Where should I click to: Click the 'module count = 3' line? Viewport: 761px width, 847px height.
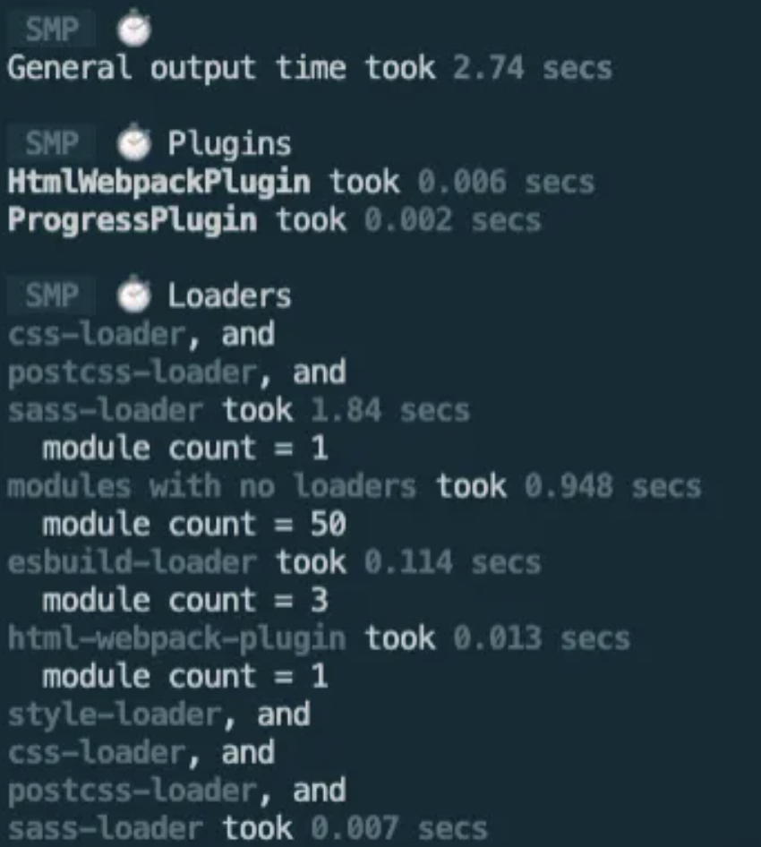coord(185,600)
